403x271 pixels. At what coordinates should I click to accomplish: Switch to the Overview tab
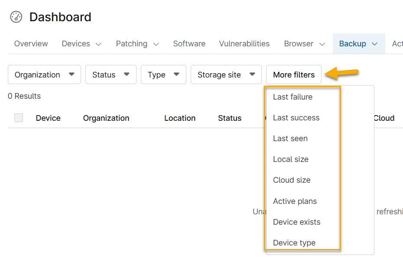(31, 44)
